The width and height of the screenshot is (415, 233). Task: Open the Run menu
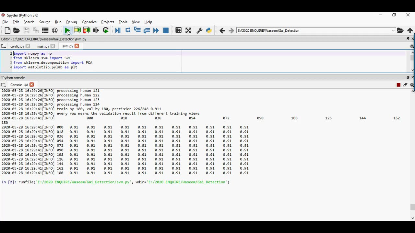58,22
